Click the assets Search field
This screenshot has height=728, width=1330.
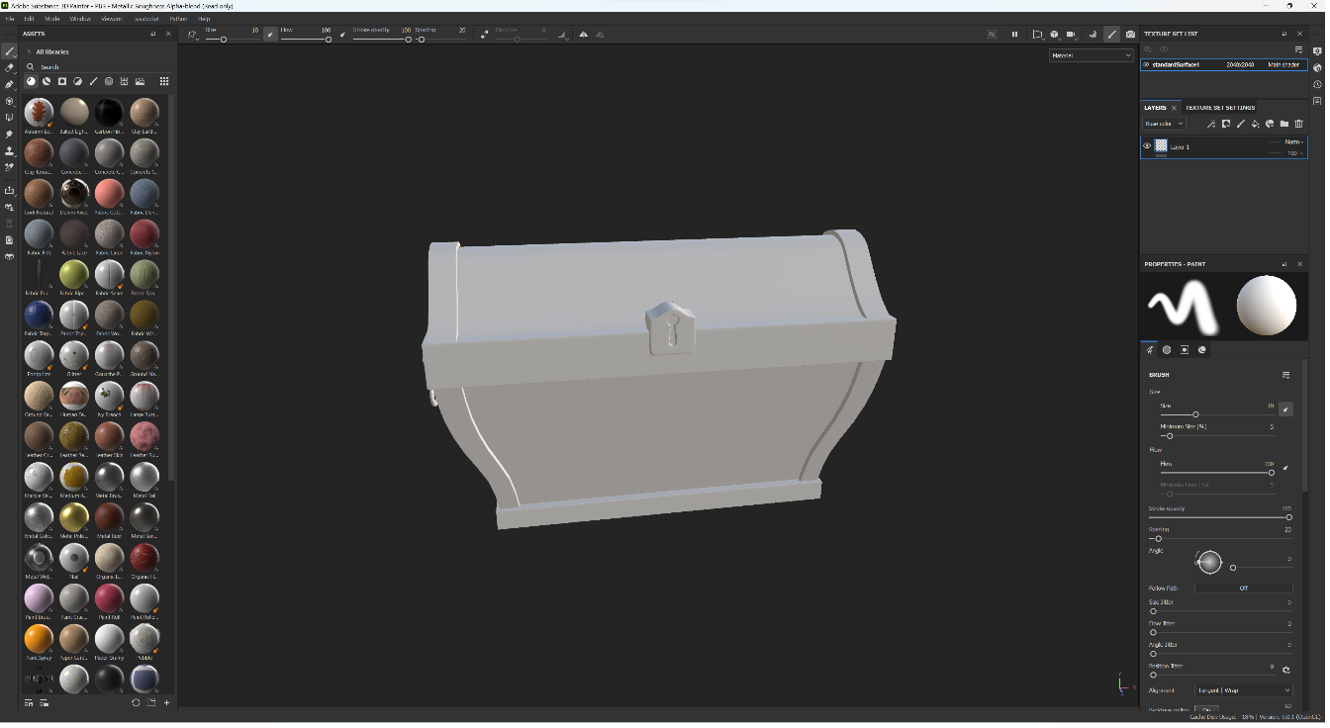99,67
